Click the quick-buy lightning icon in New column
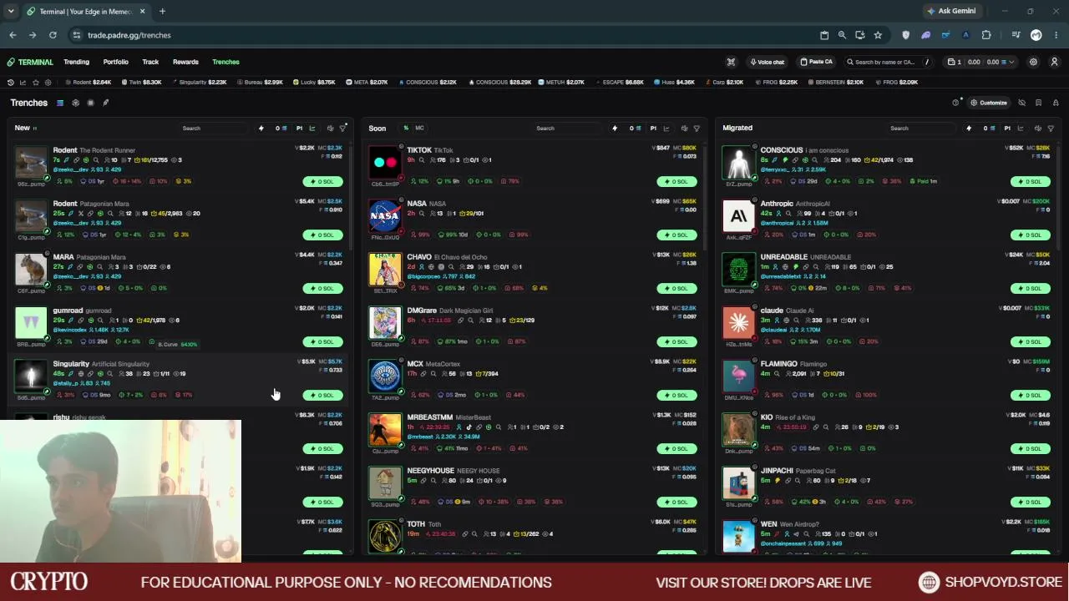This screenshot has width=1069, height=601. [261, 128]
